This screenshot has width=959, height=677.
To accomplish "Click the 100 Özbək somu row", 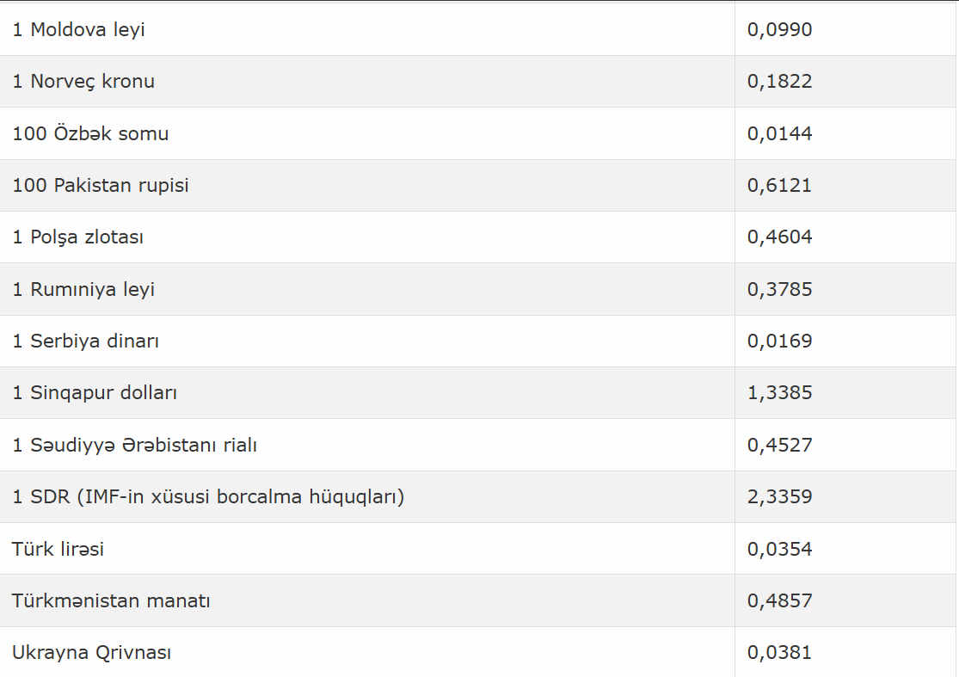I will pos(477,133).
